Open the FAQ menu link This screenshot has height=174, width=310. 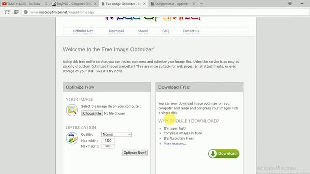point(166,31)
